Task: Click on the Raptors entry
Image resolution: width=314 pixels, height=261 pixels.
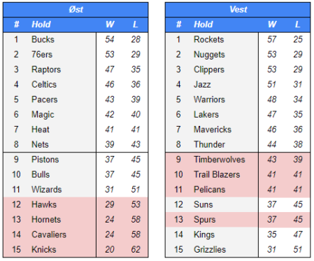Action: (x=46, y=69)
